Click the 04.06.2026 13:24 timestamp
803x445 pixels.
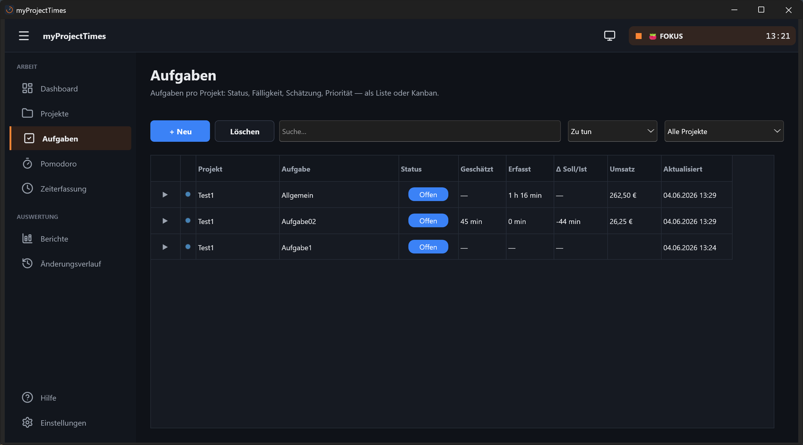click(690, 248)
